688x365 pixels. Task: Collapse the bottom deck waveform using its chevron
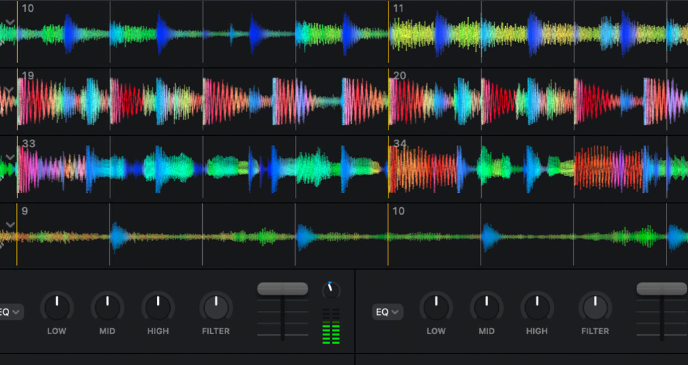coord(10,224)
